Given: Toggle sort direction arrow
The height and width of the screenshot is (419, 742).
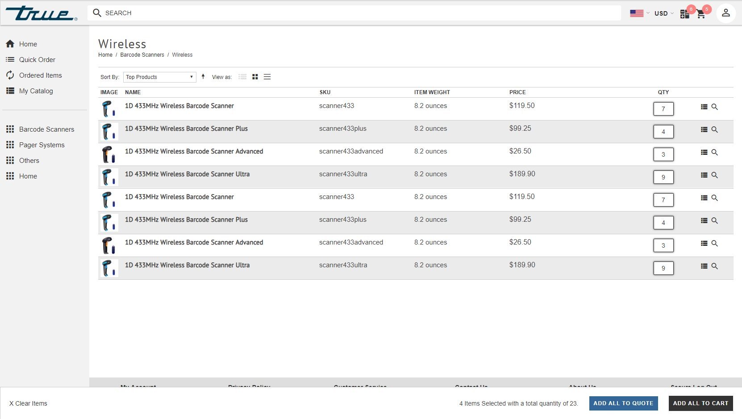Looking at the screenshot, I should tap(203, 76).
